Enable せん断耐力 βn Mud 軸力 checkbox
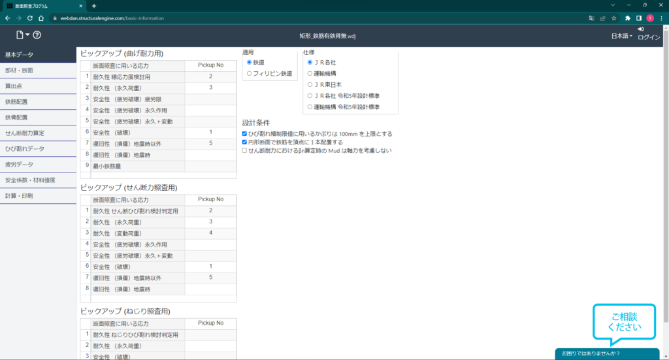Image resolution: width=669 pixels, height=360 pixels. 244,150
